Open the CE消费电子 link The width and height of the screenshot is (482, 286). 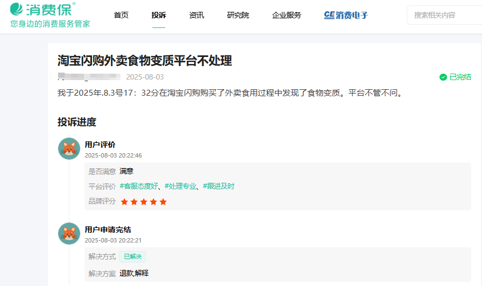pyautogui.click(x=346, y=15)
